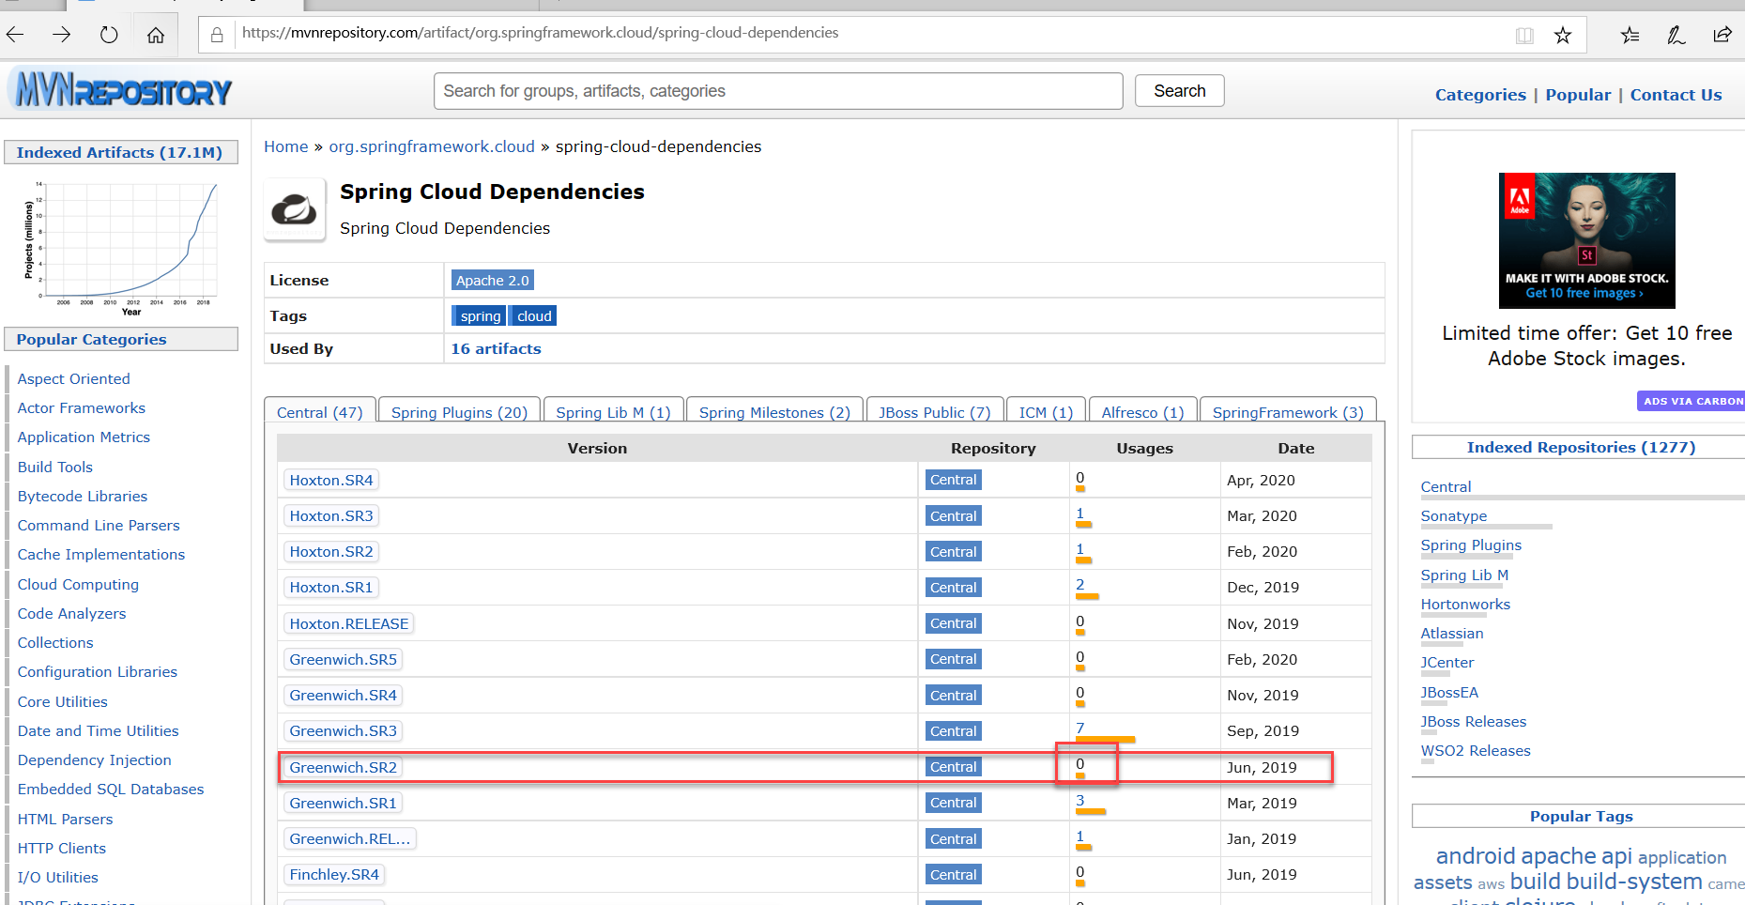
Task: Click the build-system popular tag
Action: 1634,882
